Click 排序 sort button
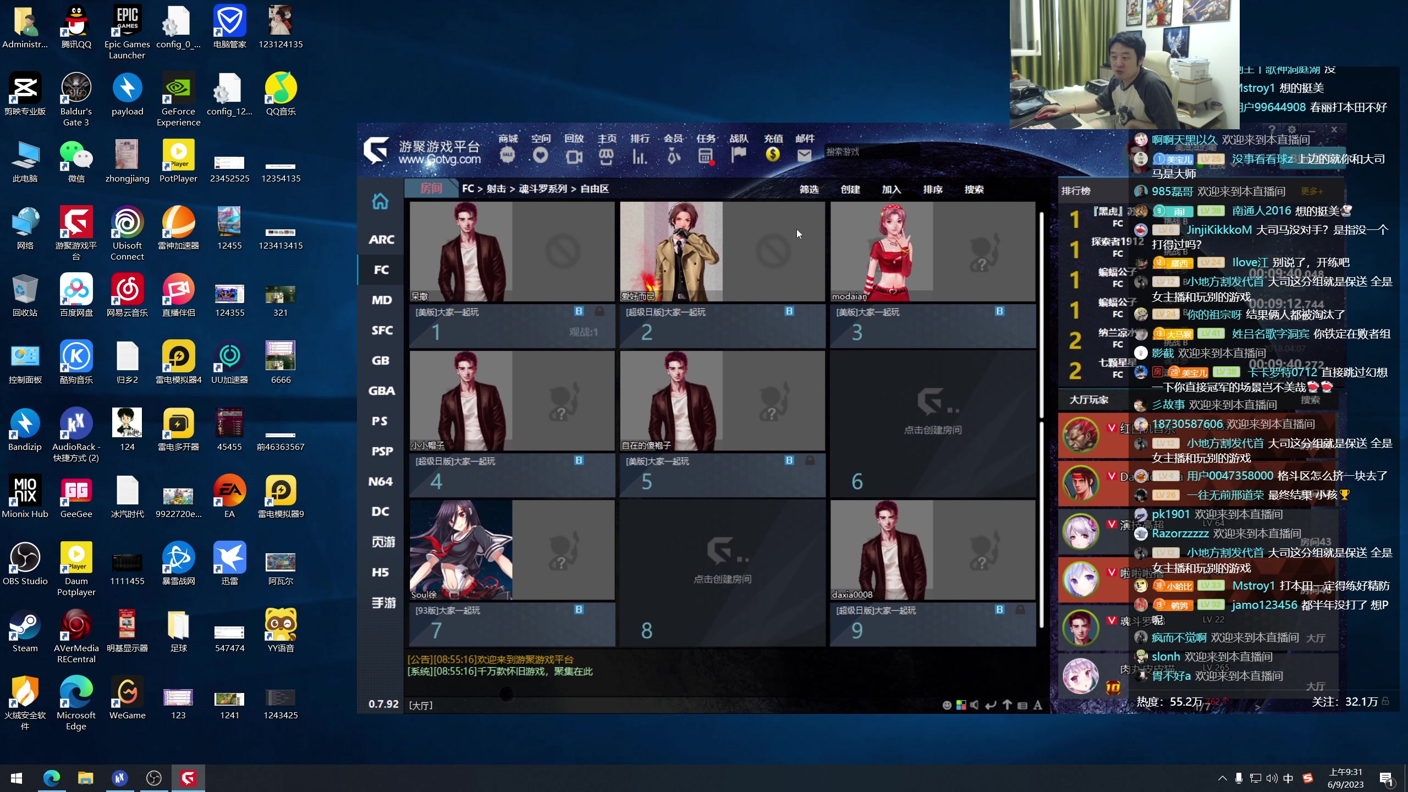The width and height of the screenshot is (1408, 792). coord(933,189)
